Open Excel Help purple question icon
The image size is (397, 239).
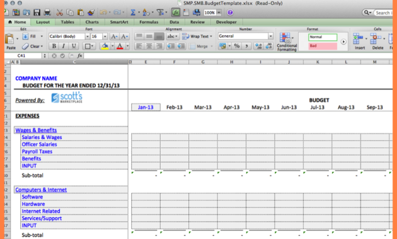(230, 13)
